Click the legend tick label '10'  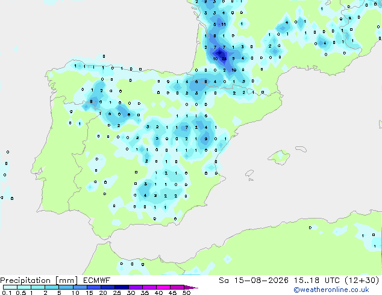coord(75,293)
